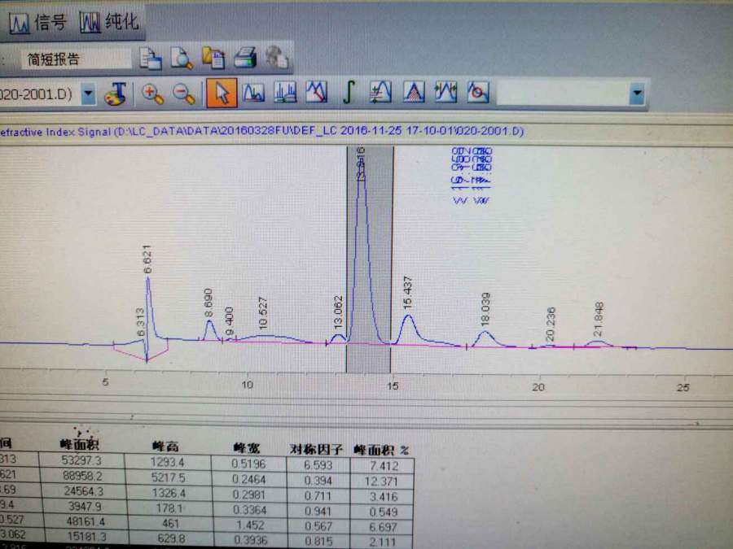Viewport: 733px width, 549px height.
Task: Click the red circle peak selection icon
Action: [x=478, y=91]
